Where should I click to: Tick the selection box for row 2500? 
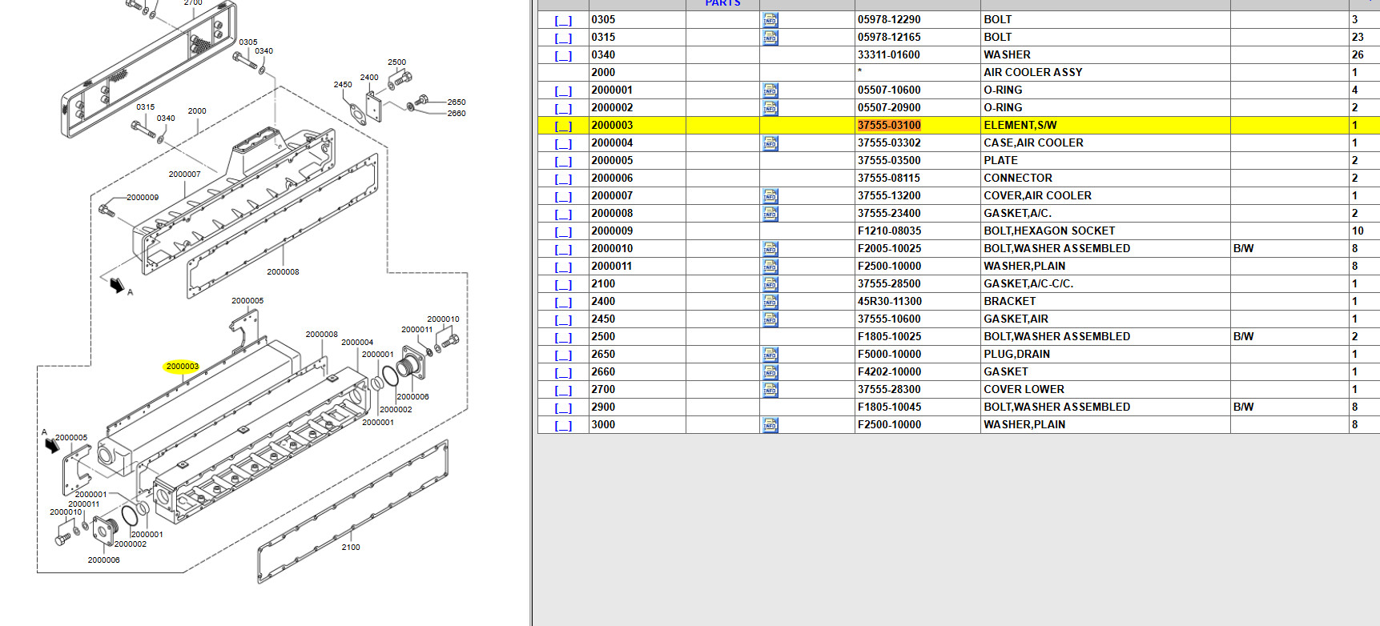pos(563,338)
